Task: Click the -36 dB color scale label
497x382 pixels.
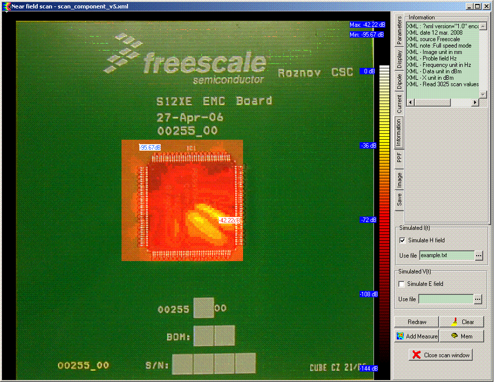Action: pos(368,146)
